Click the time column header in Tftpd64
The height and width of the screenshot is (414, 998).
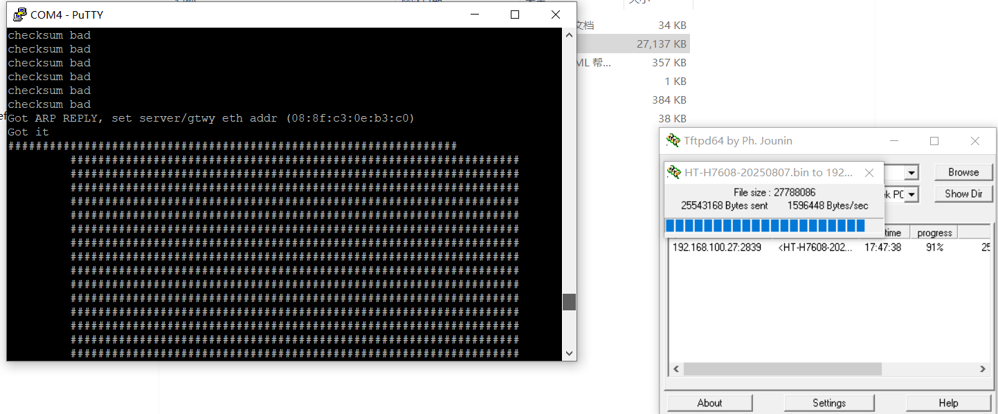pos(893,233)
